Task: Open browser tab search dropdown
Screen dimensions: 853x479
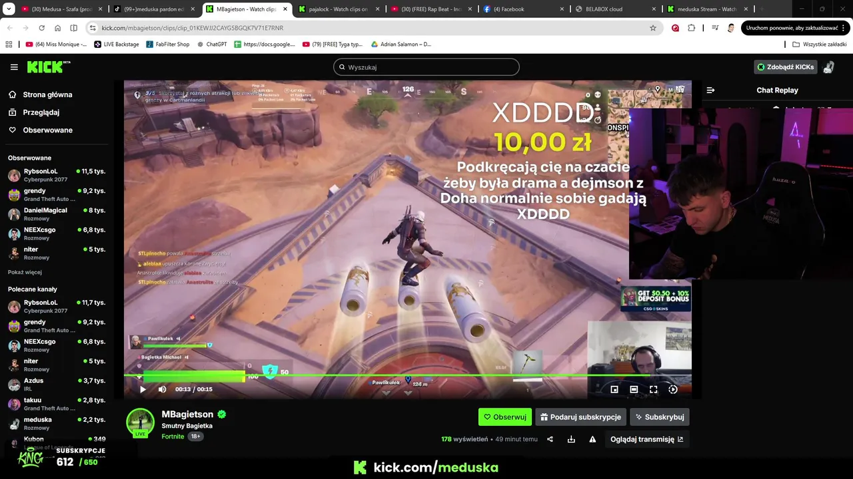Action: pyautogui.click(x=9, y=9)
